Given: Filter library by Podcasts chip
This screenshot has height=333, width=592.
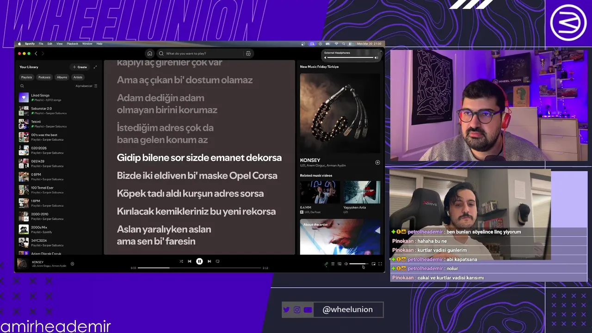Looking at the screenshot, I should click(44, 77).
